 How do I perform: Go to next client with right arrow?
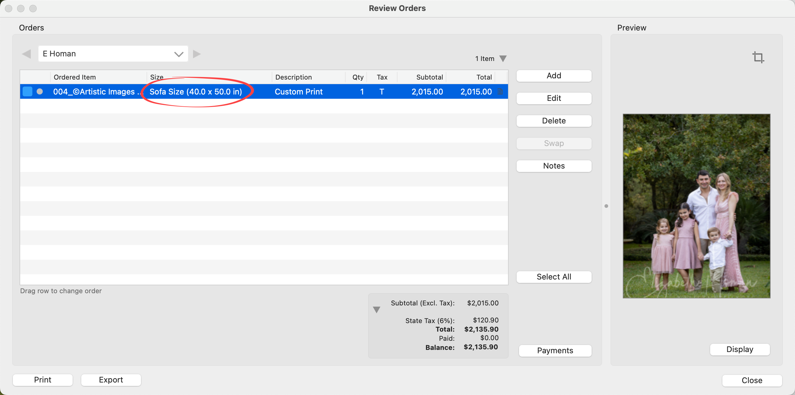click(197, 54)
